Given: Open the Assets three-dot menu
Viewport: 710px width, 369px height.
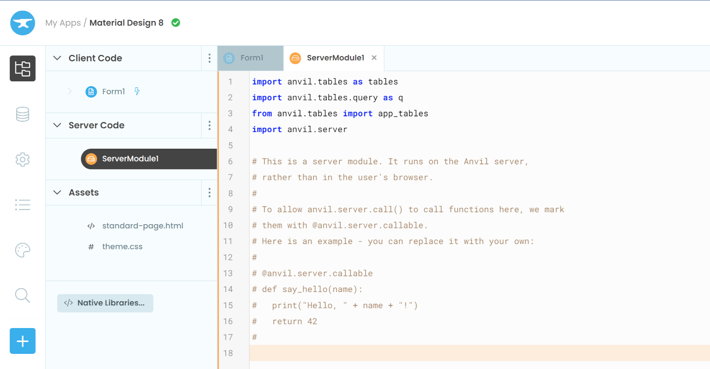Looking at the screenshot, I should [x=209, y=192].
